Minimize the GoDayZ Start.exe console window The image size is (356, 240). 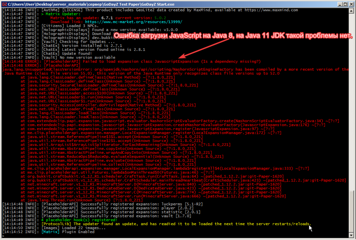click(340, 4)
